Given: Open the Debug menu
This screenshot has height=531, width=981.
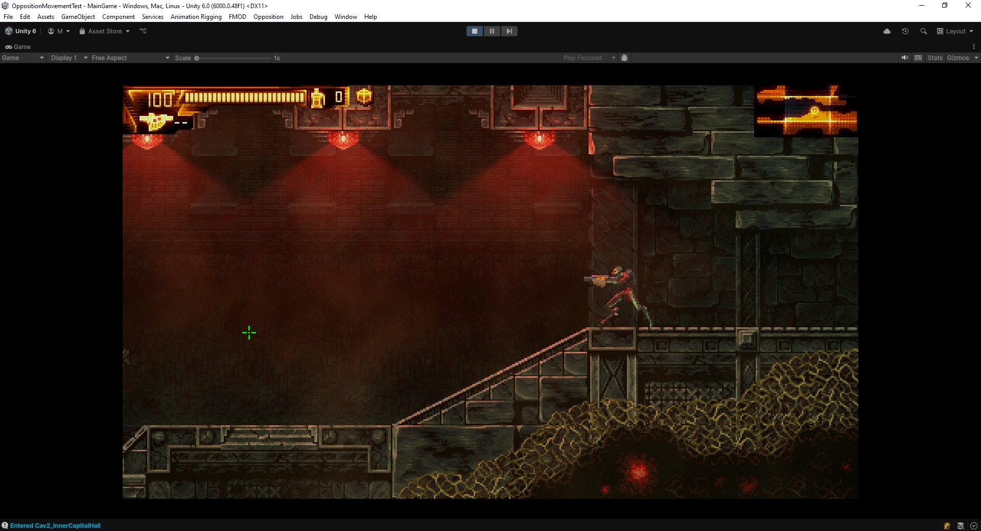Looking at the screenshot, I should pyautogui.click(x=318, y=17).
